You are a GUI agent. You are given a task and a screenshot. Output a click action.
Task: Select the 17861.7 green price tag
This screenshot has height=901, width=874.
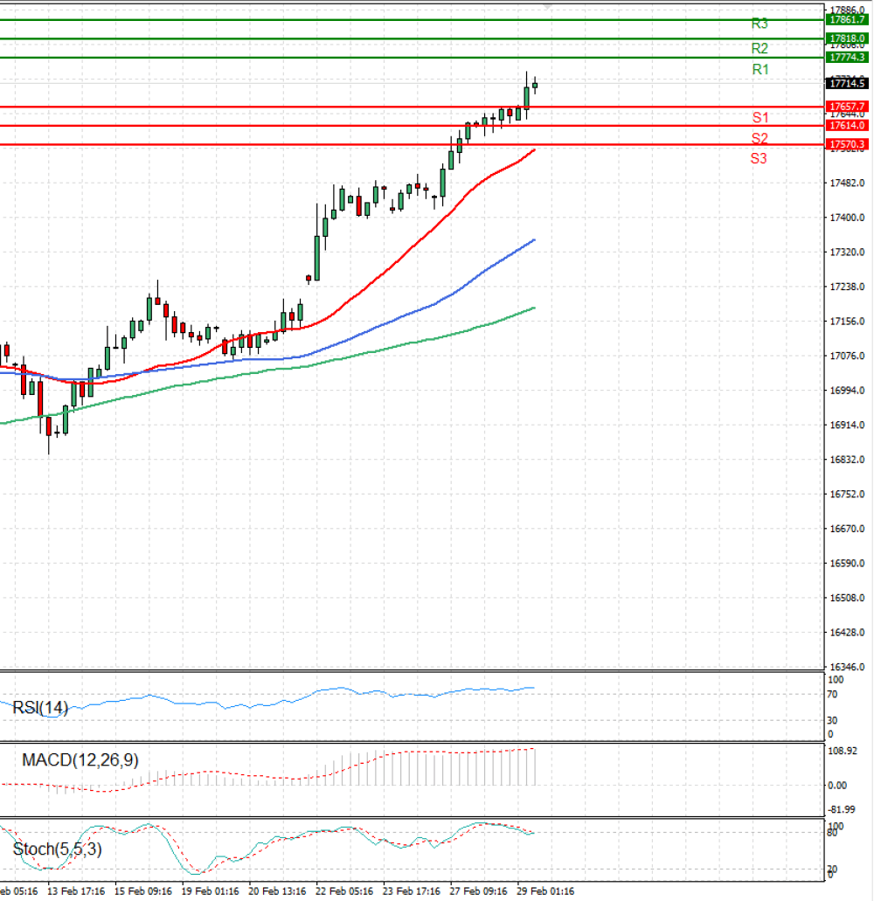tap(846, 19)
